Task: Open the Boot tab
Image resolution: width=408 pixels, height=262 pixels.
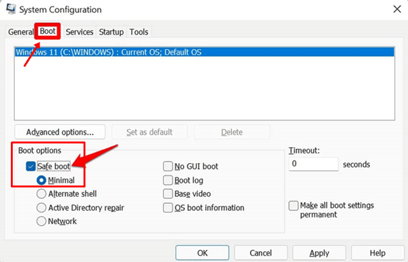Action: (48, 31)
